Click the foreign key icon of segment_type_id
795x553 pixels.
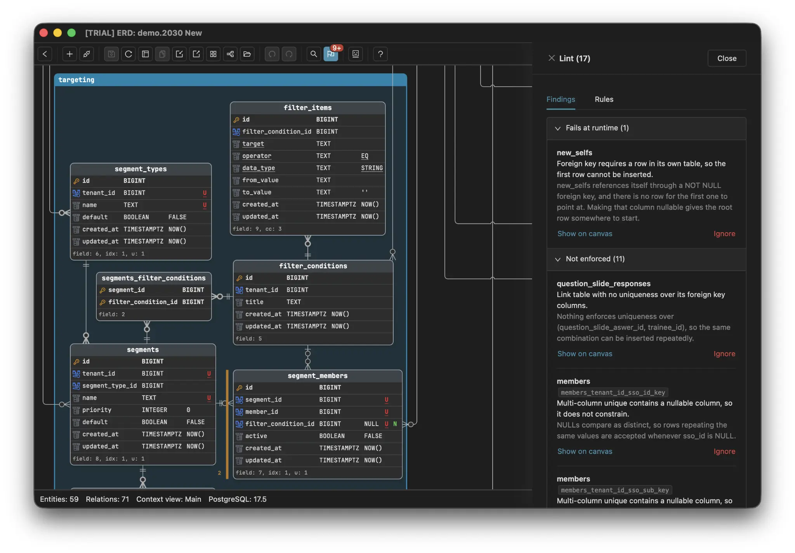[76, 386]
